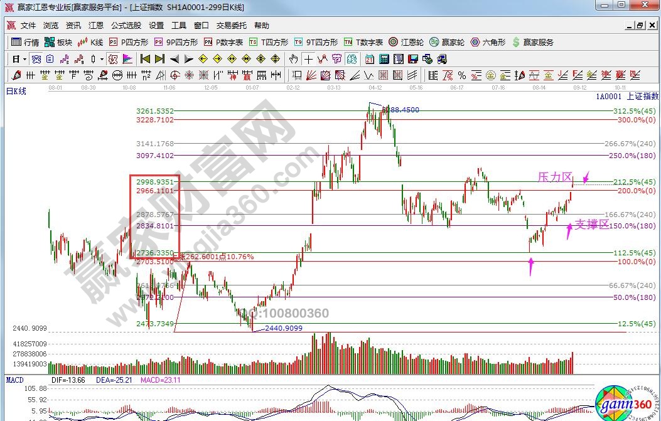Open the 公式选股 menu
661x421 pixels.
point(126,26)
